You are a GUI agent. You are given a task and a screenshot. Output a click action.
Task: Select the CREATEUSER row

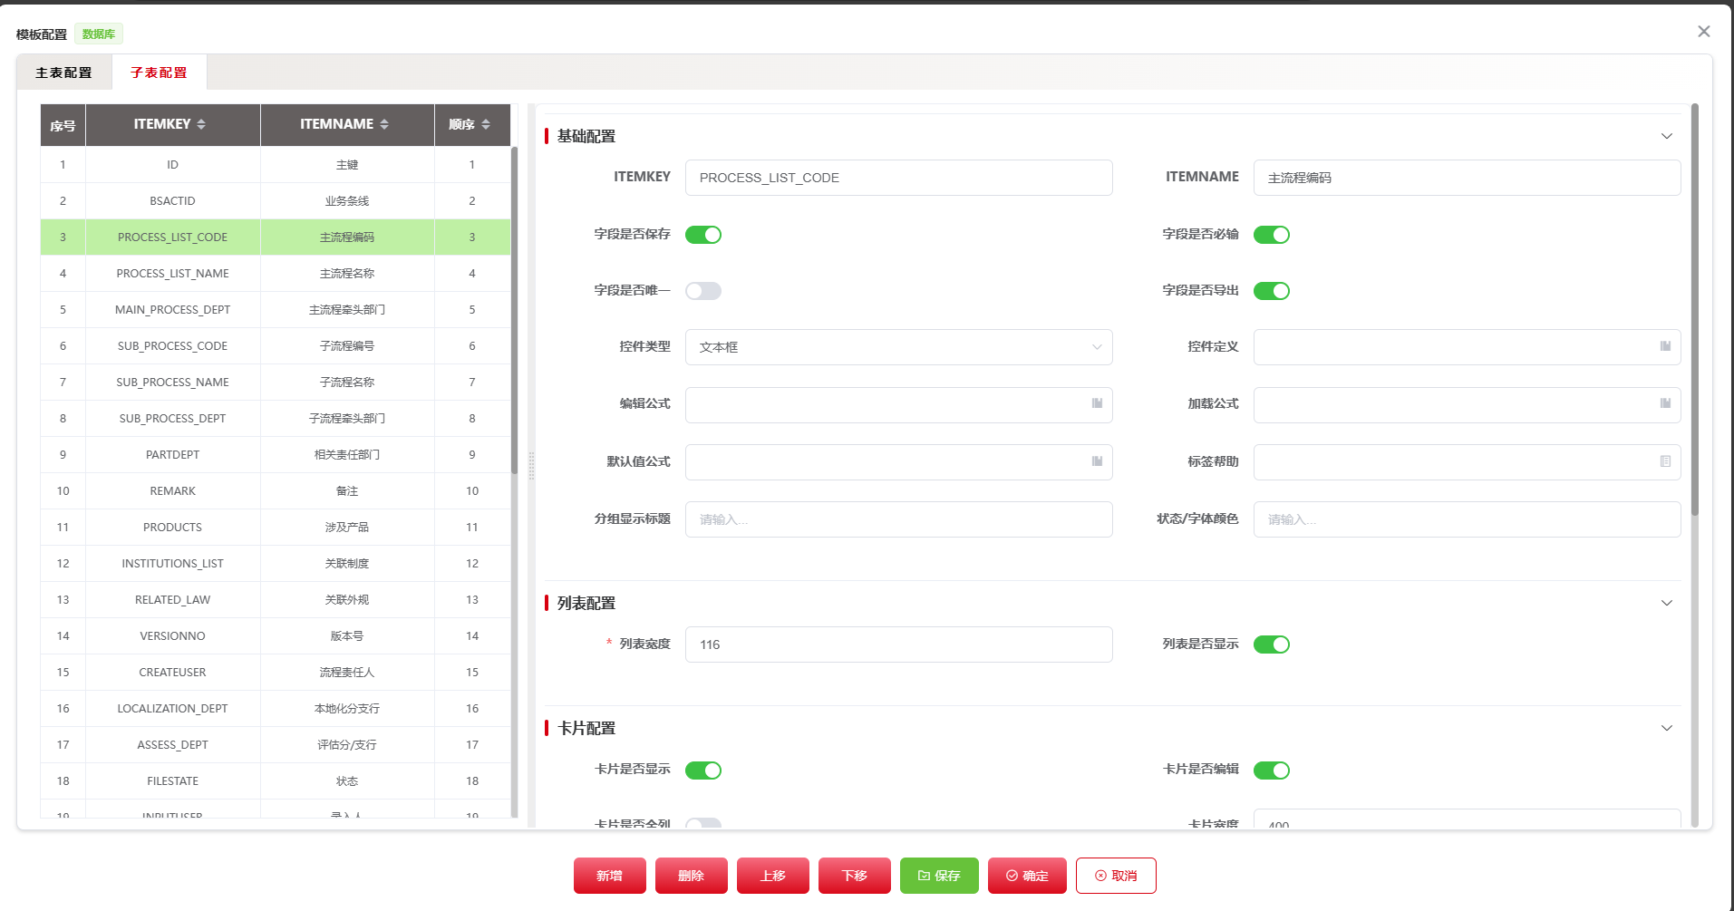[x=276, y=673]
